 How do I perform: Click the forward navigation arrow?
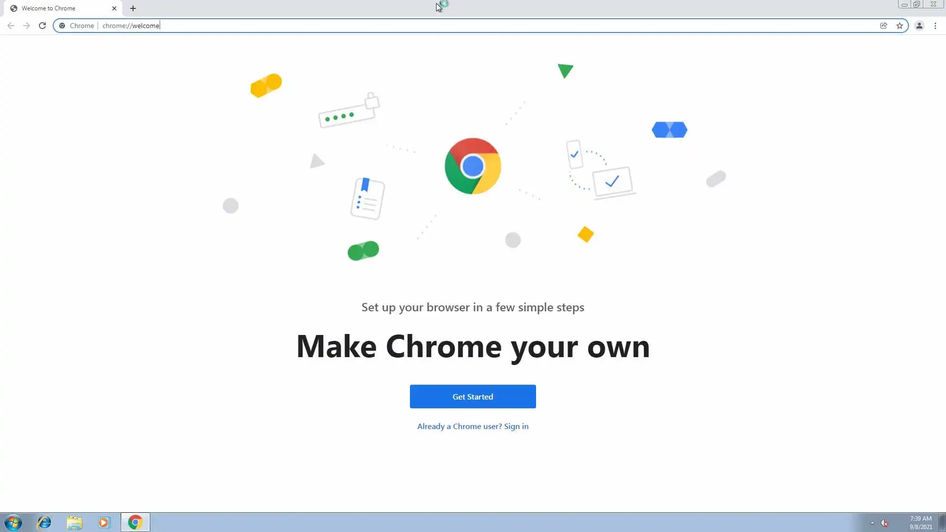[27, 26]
